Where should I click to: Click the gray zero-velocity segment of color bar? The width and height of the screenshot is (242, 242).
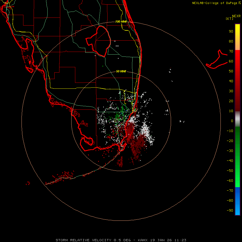237,119
